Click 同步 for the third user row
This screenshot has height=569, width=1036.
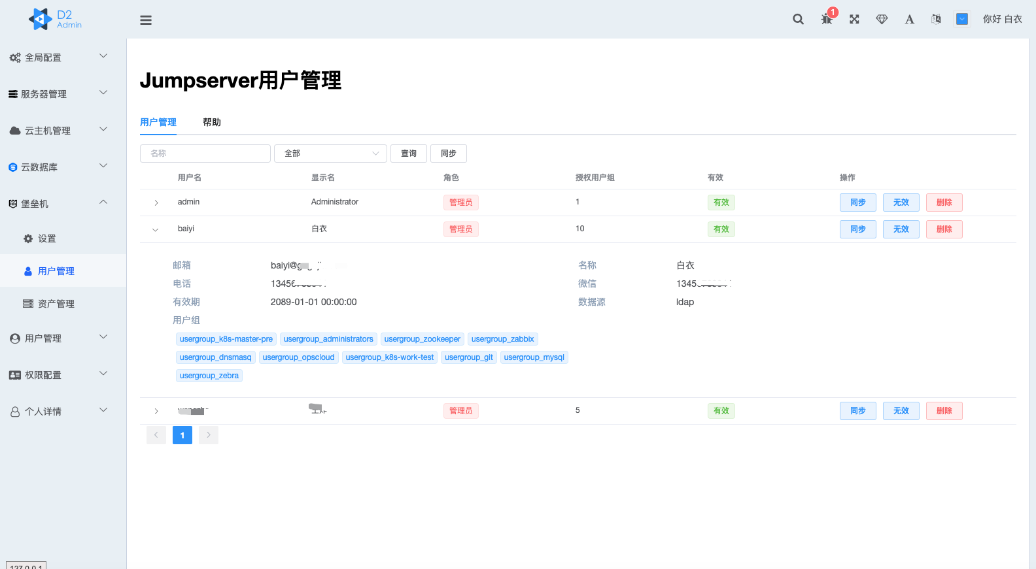coord(858,411)
